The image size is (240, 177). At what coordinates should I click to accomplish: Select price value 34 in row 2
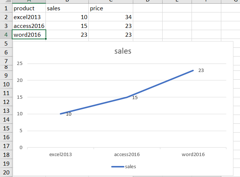tap(111, 17)
